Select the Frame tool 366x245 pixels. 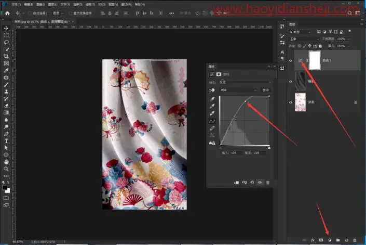tap(6, 63)
